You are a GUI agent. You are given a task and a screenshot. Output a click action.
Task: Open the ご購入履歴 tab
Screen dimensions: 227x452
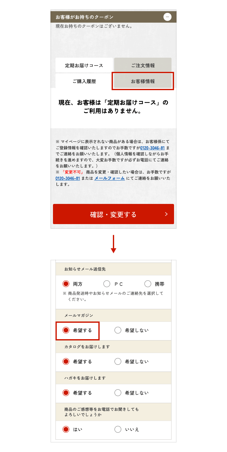pyautogui.click(x=84, y=81)
